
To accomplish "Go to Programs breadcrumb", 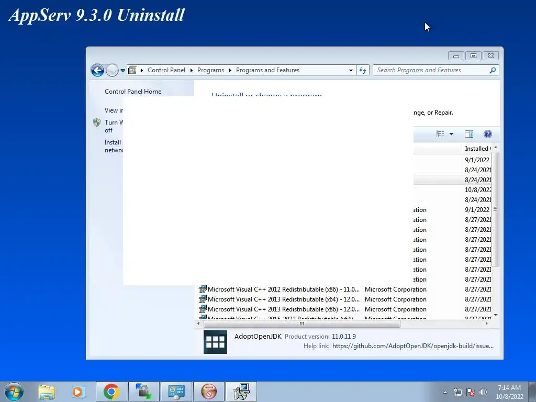I will [x=210, y=70].
